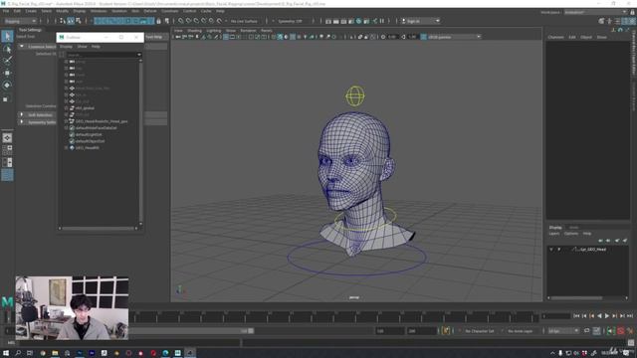
Task: Open the Rigging menu set dropdown
Action: pos(20,21)
